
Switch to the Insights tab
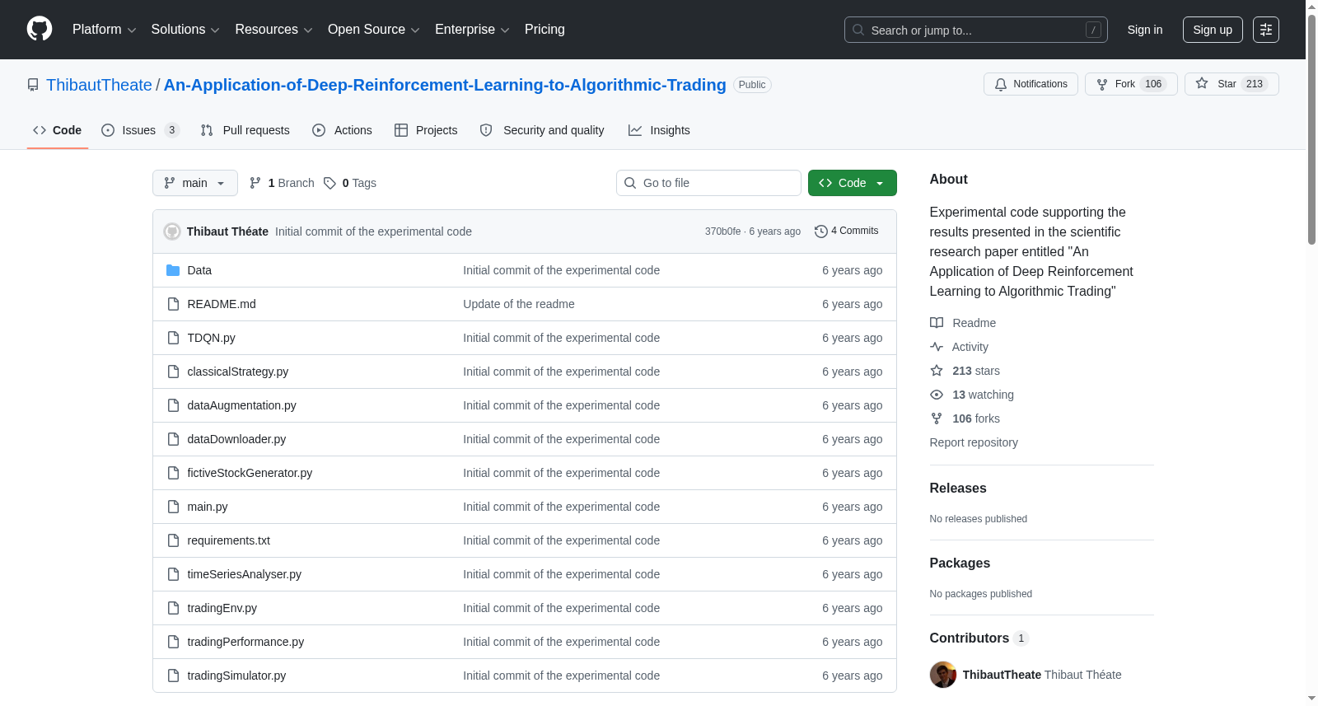[659, 130]
